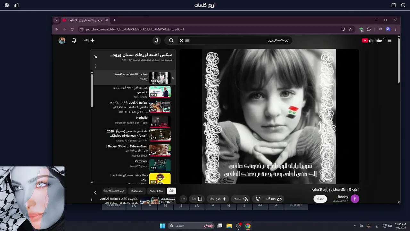Open File Explorer from taskbar

pyautogui.click(x=229, y=226)
